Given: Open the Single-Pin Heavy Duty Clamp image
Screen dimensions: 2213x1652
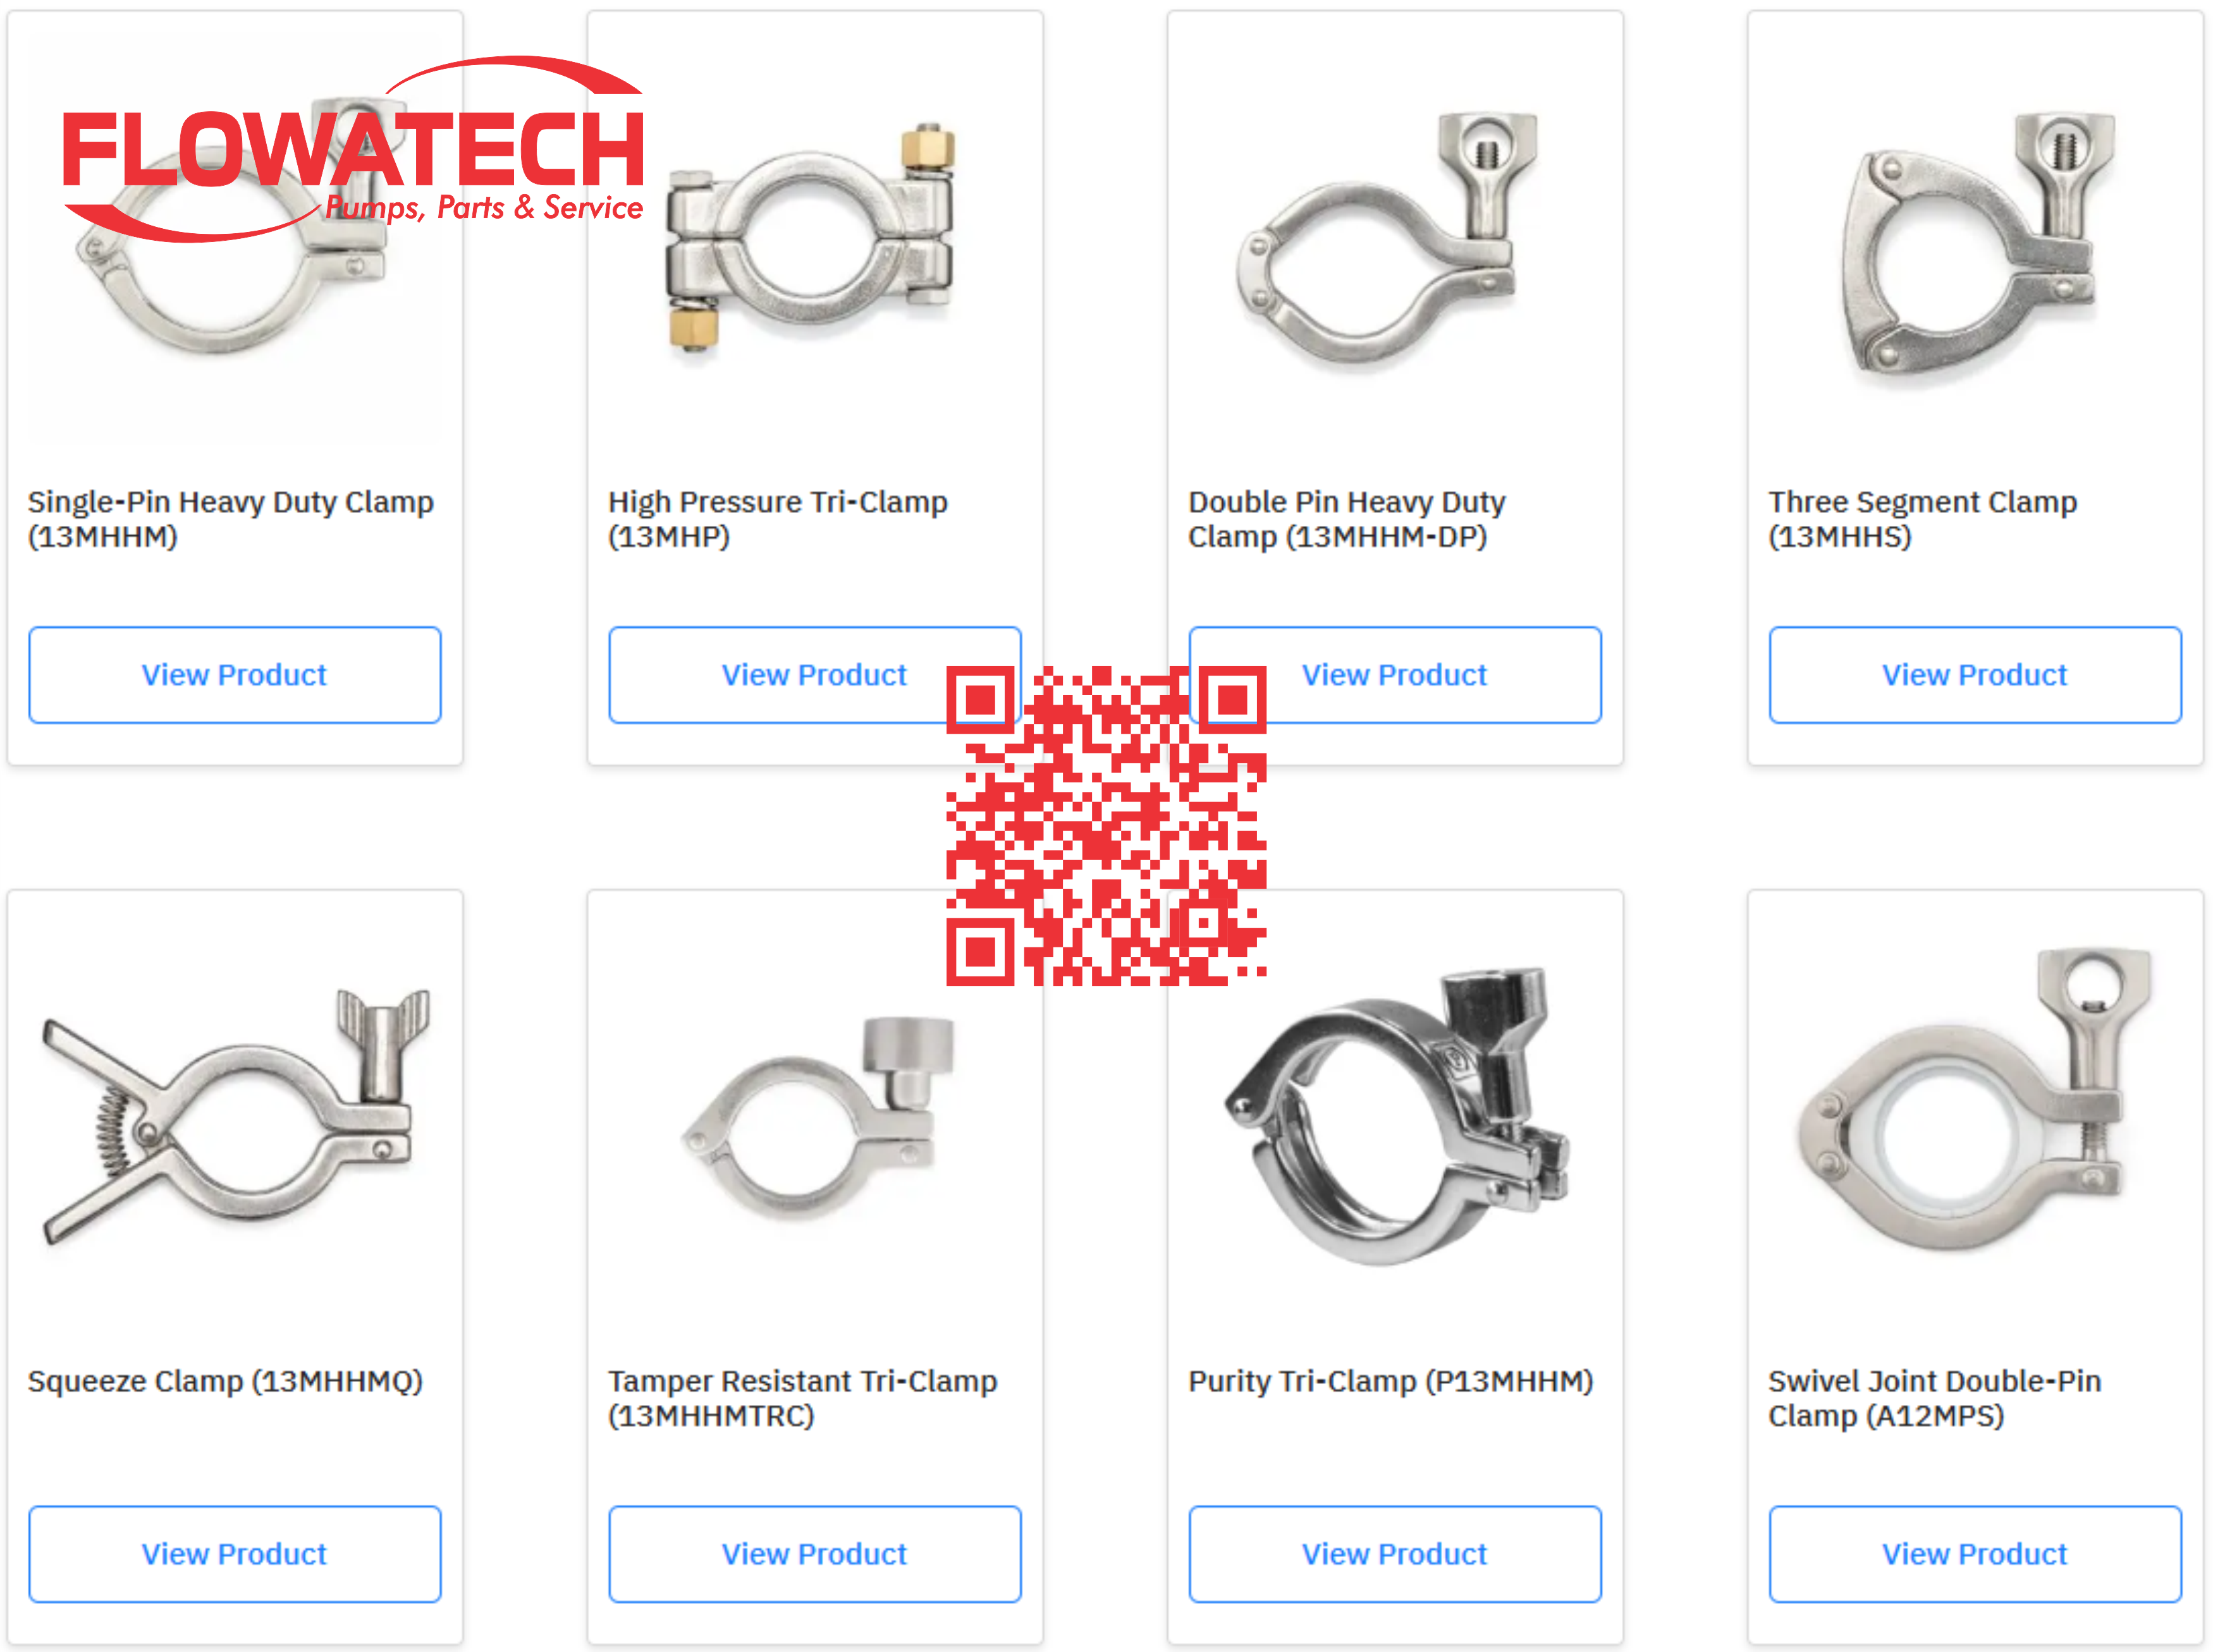Looking at the screenshot, I should [234, 230].
